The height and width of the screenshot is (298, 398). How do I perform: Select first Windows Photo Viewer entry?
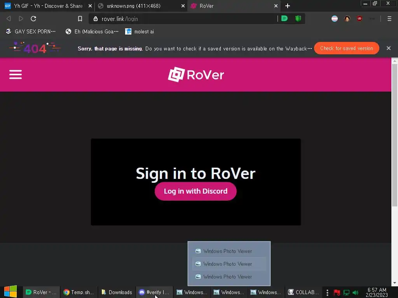(x=229, y=251)
